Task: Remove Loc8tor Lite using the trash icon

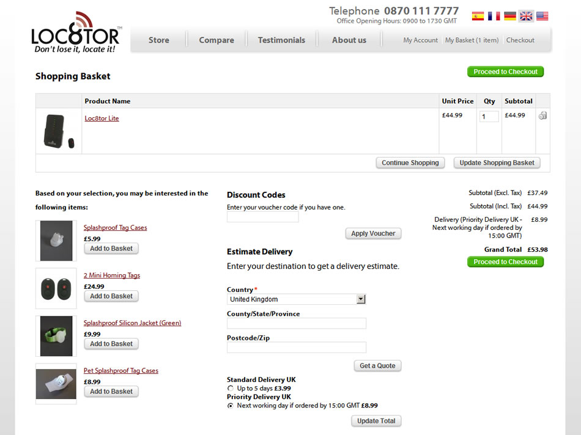Action: pyautogui.click(x=542, y=116)
